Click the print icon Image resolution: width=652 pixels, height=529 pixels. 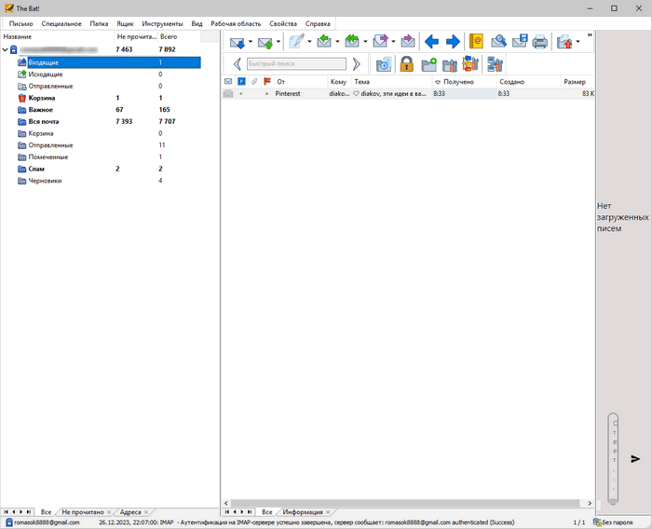coord(540,42)
